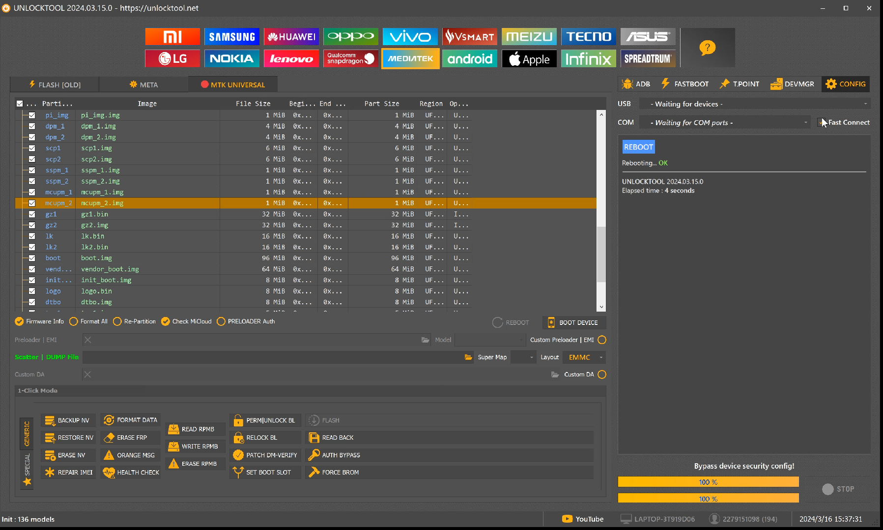Click the PERM|UNLOCK BL button
Image resolution: width=883 pixels, height=530 pixels.
point(265,420)
